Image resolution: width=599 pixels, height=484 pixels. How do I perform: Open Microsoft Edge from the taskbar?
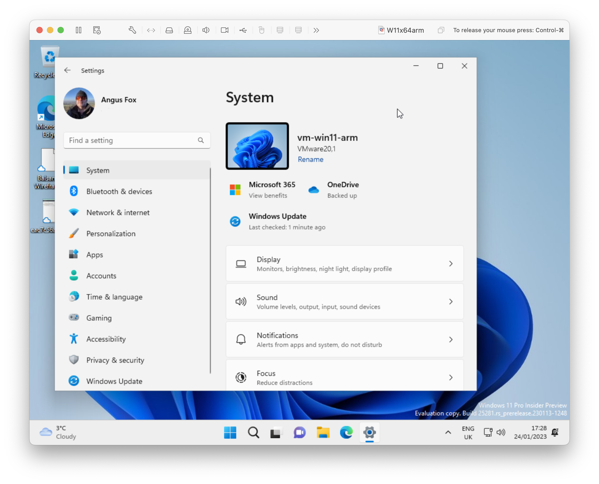346,432
